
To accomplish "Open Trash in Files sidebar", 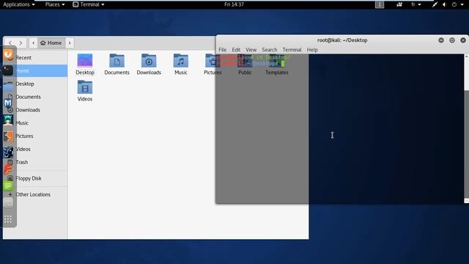I will [35, 162].
